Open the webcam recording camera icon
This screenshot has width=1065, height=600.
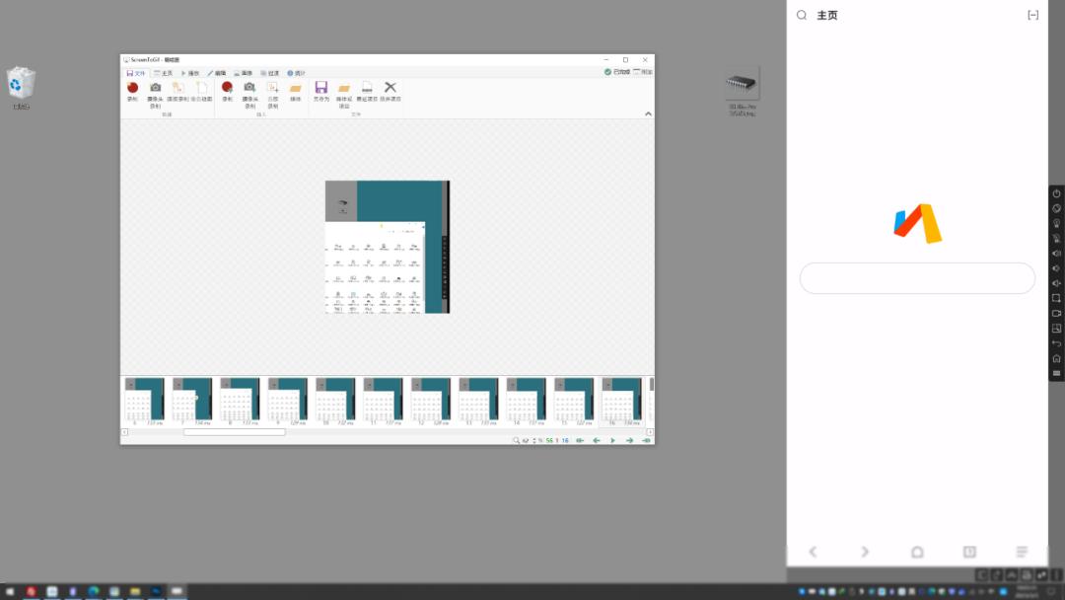coord(155,88)
